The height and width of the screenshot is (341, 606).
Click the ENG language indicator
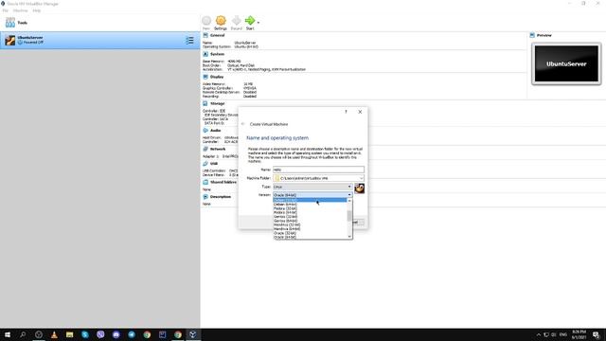tap(563, 334)
